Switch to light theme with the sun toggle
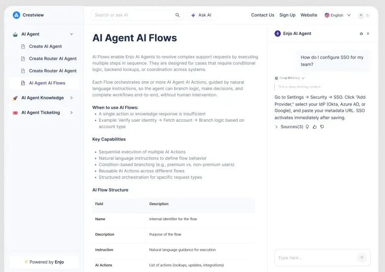385x272 pixels. click(361, 15)
